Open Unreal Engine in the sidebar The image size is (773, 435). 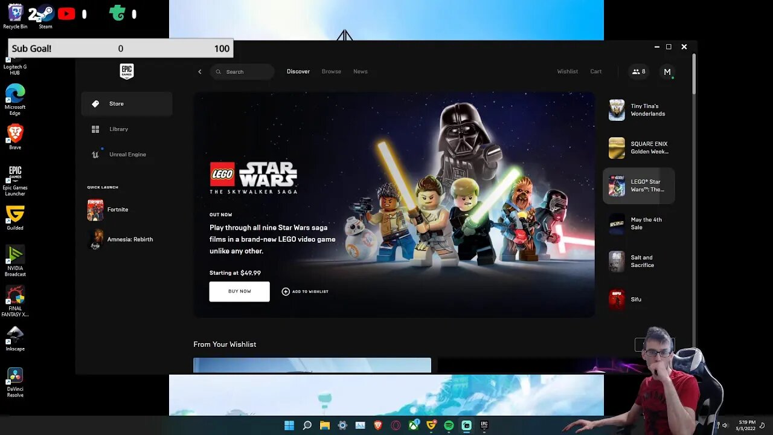pyautogui.click(x=127, y=155)
